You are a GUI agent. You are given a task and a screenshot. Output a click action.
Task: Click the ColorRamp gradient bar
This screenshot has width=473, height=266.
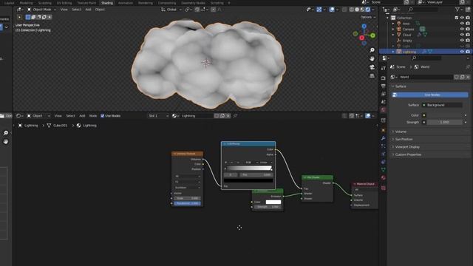pos(249,168)
